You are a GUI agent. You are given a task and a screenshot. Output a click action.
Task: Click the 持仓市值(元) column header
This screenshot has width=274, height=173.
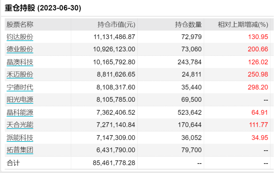coord(116,25)
